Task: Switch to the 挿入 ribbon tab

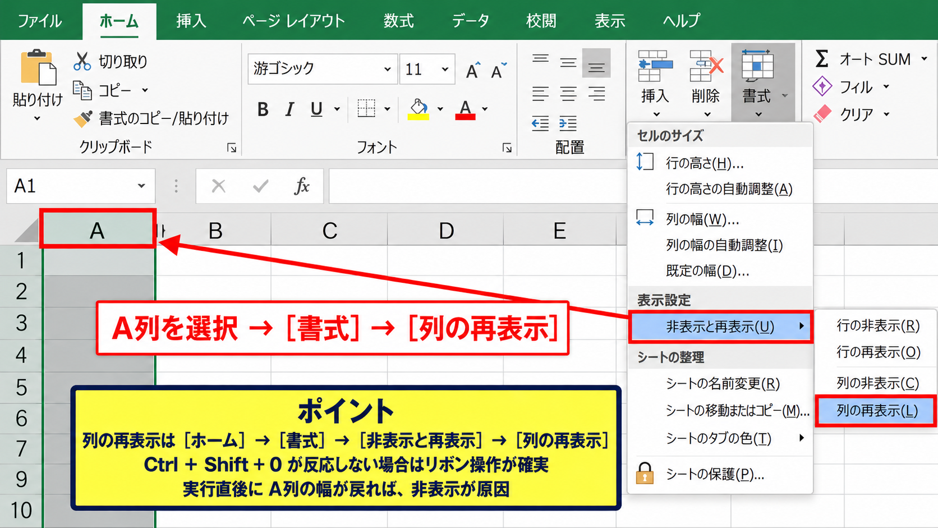Action: coord(191,21)
